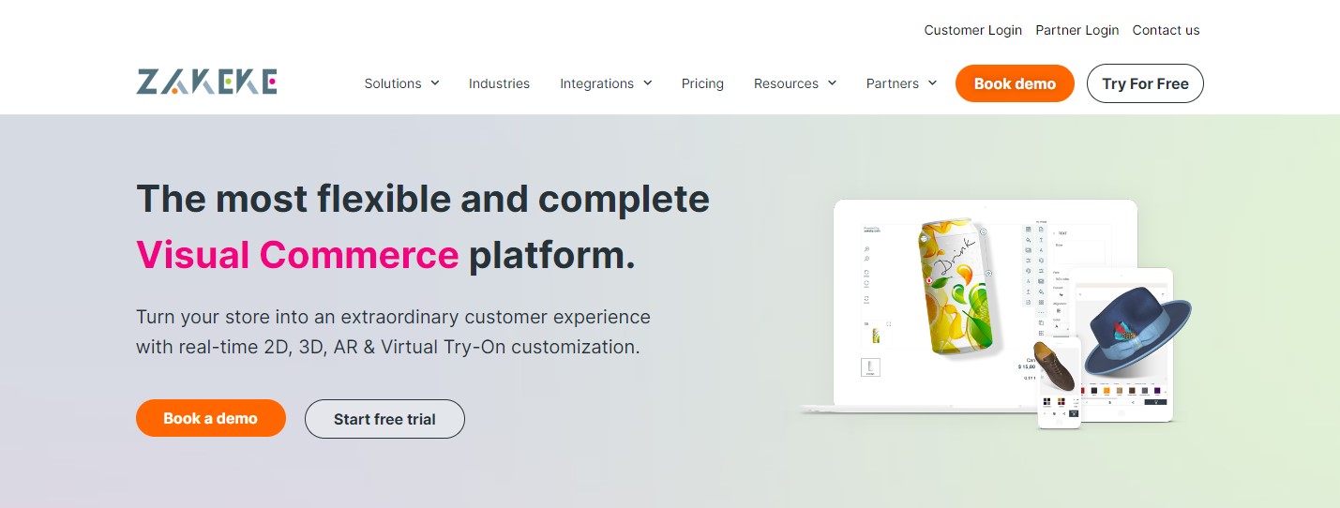Click the orange Book demo header button
Image resolution: width=1340 pixels, height=508 pixels.
(1015, 83)
